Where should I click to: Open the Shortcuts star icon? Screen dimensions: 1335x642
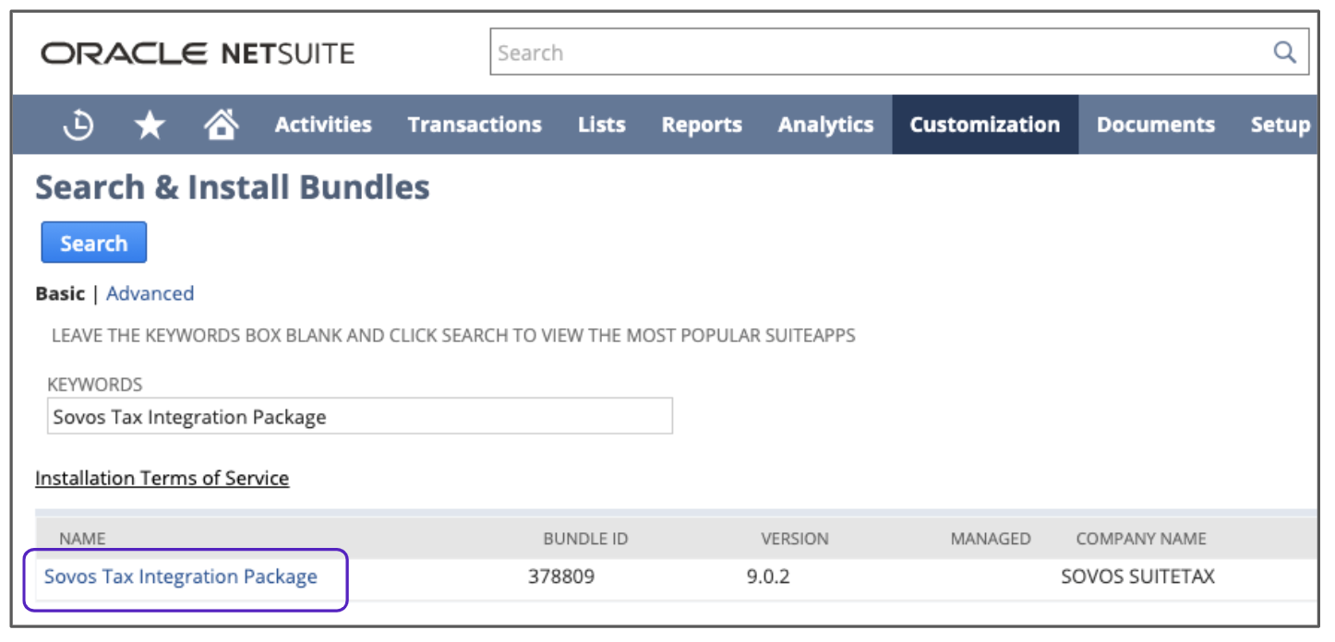[x=150, y=125]
